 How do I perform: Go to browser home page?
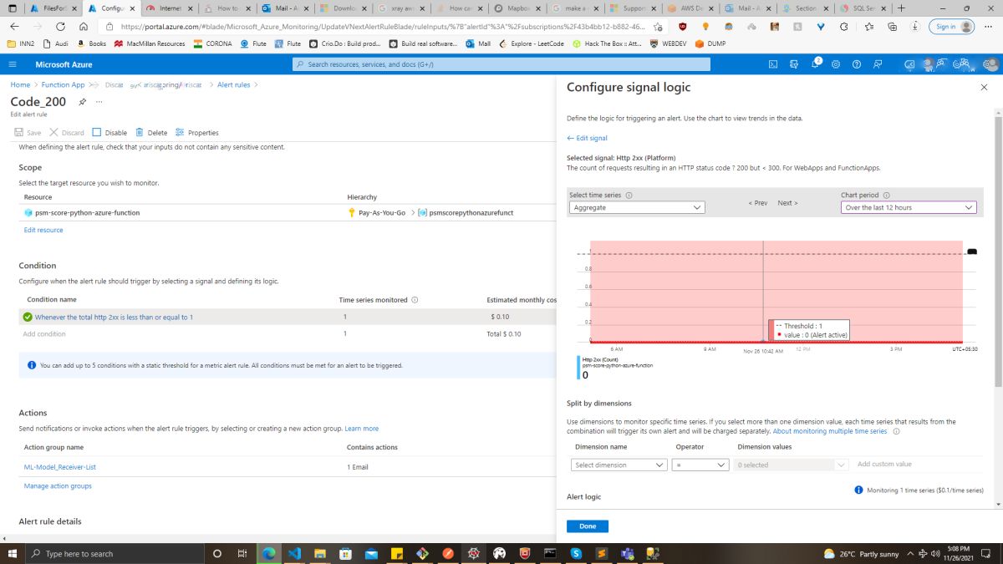84,26
